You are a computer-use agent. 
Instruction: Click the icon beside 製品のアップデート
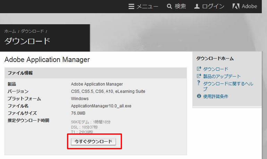(199, 76)
